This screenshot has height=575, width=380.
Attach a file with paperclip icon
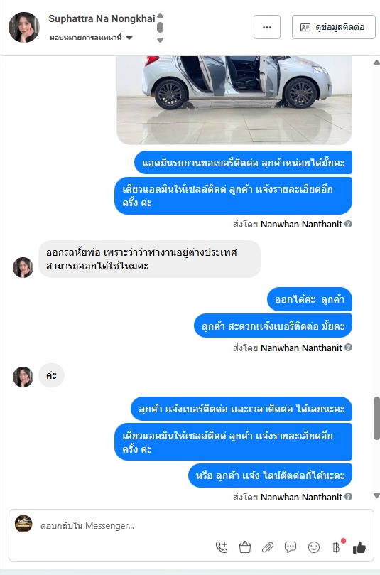coord(268,547)
